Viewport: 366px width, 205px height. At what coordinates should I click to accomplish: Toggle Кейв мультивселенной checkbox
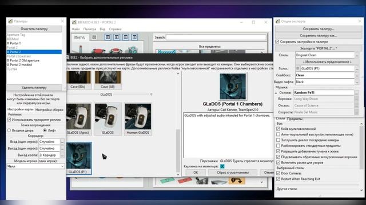tap(278, 129)
